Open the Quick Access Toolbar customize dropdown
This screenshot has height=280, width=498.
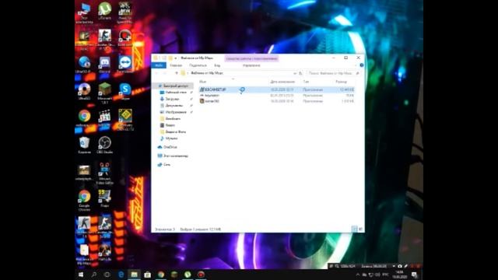click(x=175, y=58)
